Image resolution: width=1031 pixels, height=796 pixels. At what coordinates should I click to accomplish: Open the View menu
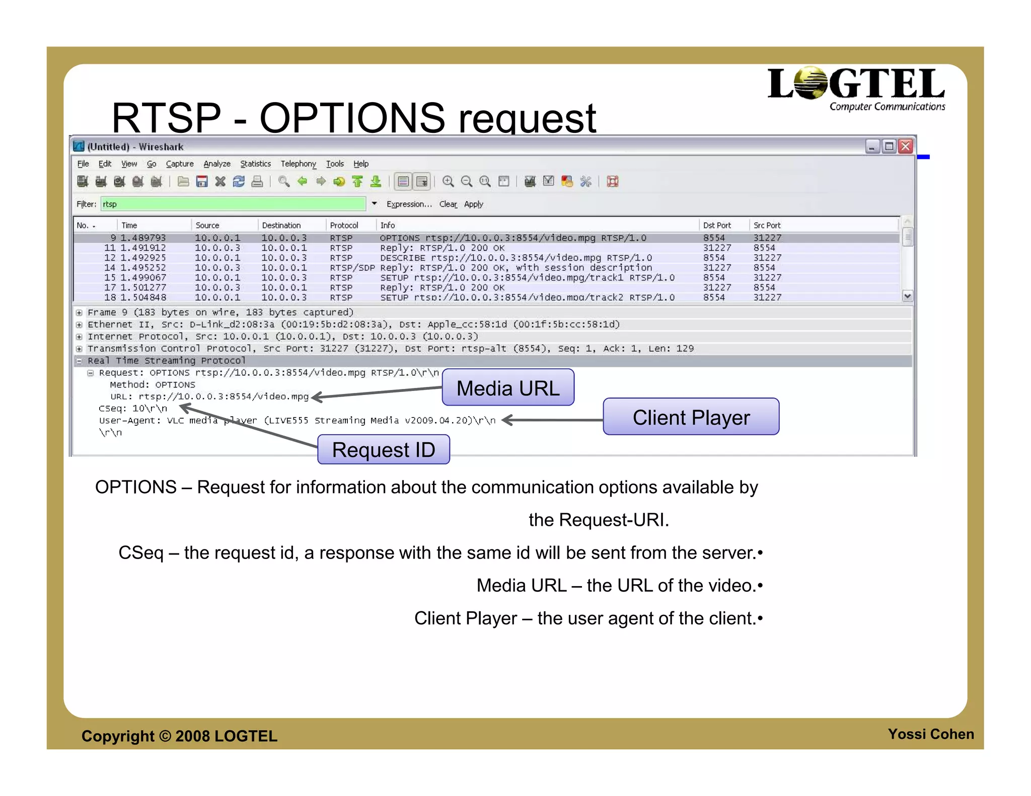point(129,164)
